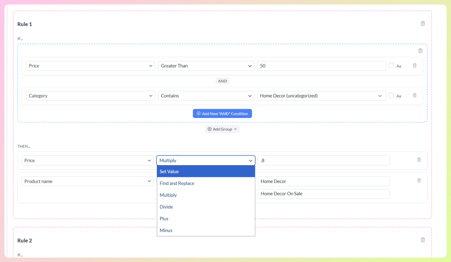Delete Rule 1 using its trash icon

pos(422,24)
